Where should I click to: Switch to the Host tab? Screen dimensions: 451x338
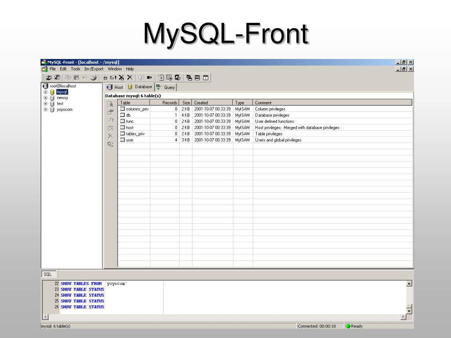coord(115,87)
